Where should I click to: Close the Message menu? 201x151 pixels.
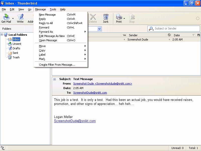pos(40,9)
